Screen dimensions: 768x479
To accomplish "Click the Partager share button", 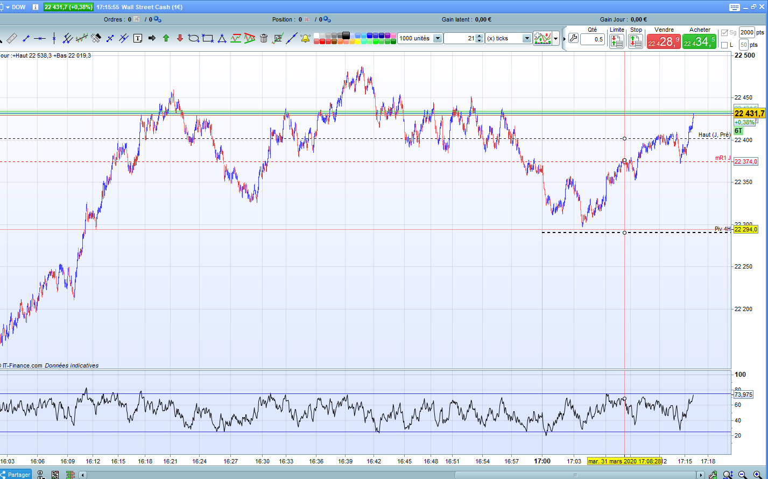I will [x=16, y=475].
